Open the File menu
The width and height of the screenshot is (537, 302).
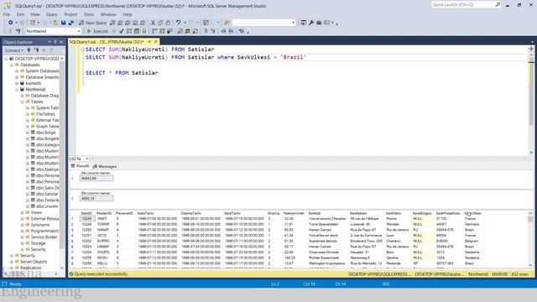(7, 14)
